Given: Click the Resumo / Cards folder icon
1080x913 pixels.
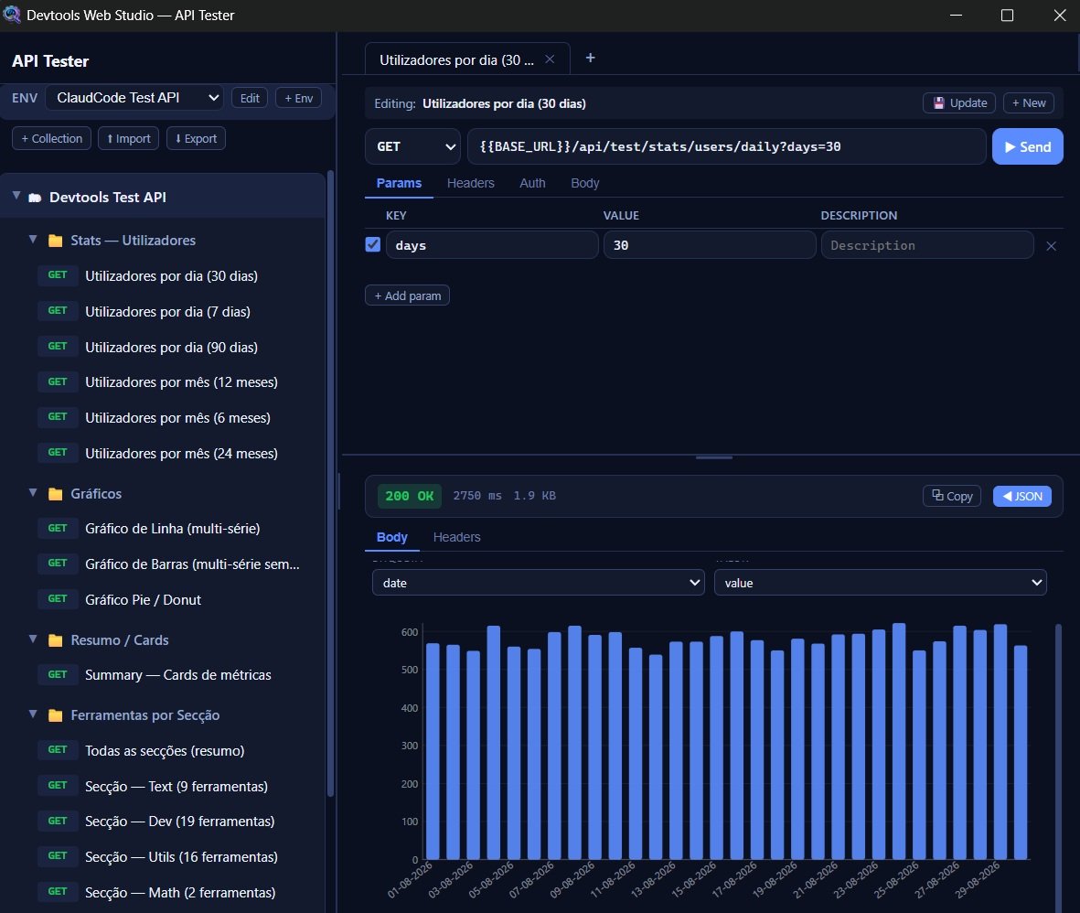Looking at the screenshot, I should coord(56,640).
